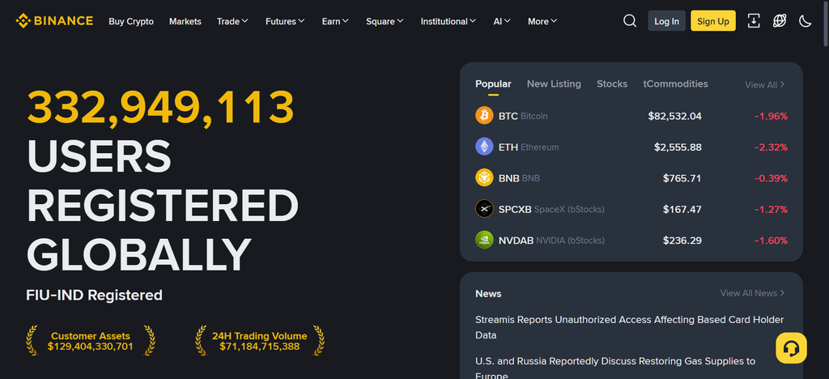Click NVDAB change -1.60%
The height and width of the screenshot is (379, 829).
(x=771, y=241)
